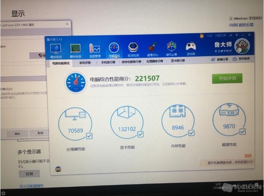
Task: Open 硬件体检 hardware checkup icon
Action: 56,51
